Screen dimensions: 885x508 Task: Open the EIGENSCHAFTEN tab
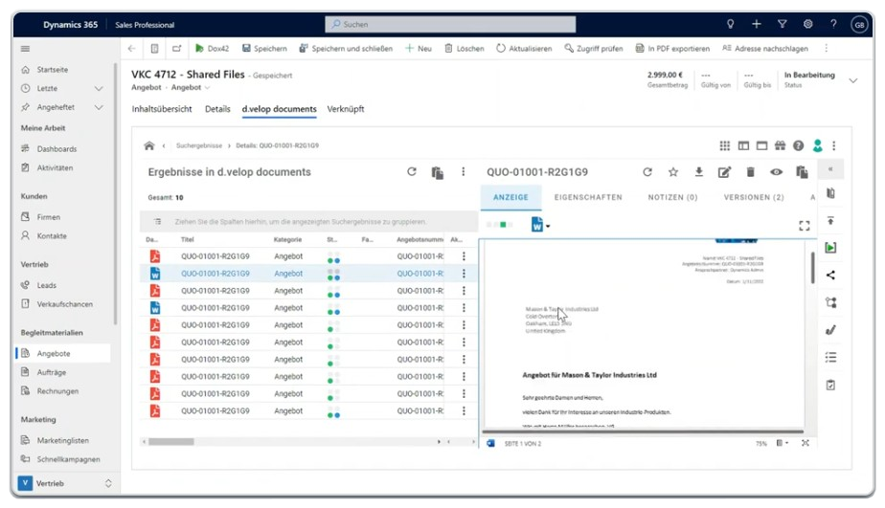[588, 197]
